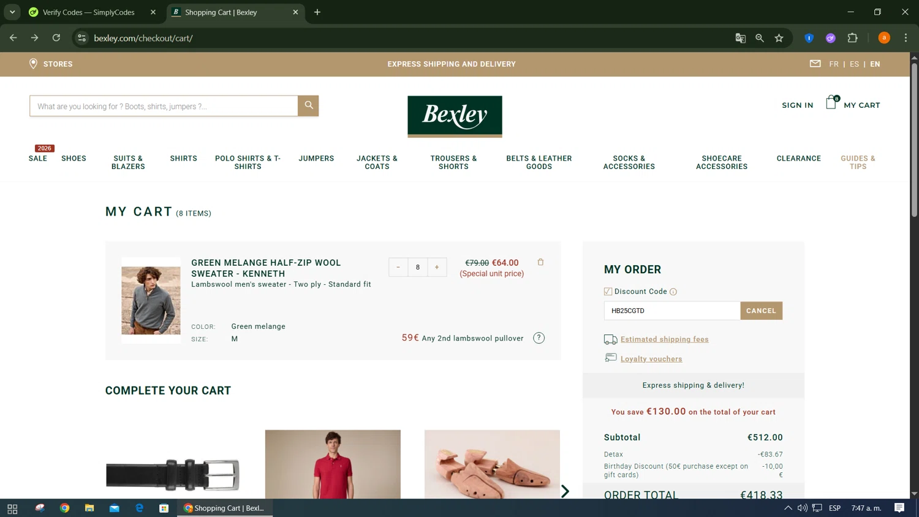Go back with the browser back arrow
This screenshot has height=517, width=919.
pos(13,38)
